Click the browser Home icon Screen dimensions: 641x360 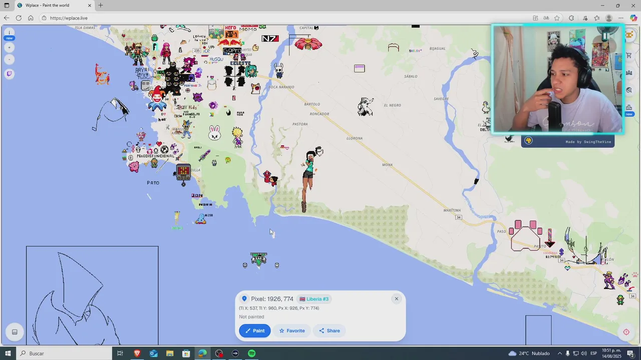(31, 18)
